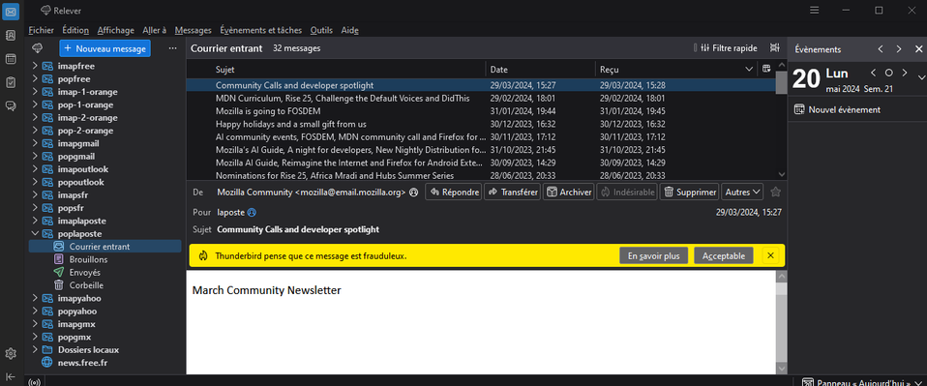Viewport: 927px width, 386px height.
Task: Open the application hamburger menu
Action: [x=814, y=10]
